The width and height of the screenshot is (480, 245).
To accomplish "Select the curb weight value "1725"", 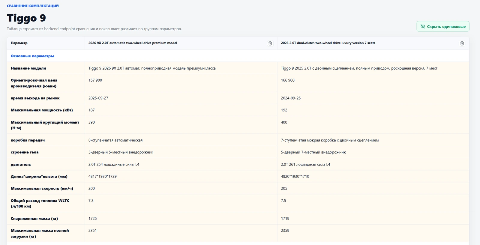I will pos(93,219).
